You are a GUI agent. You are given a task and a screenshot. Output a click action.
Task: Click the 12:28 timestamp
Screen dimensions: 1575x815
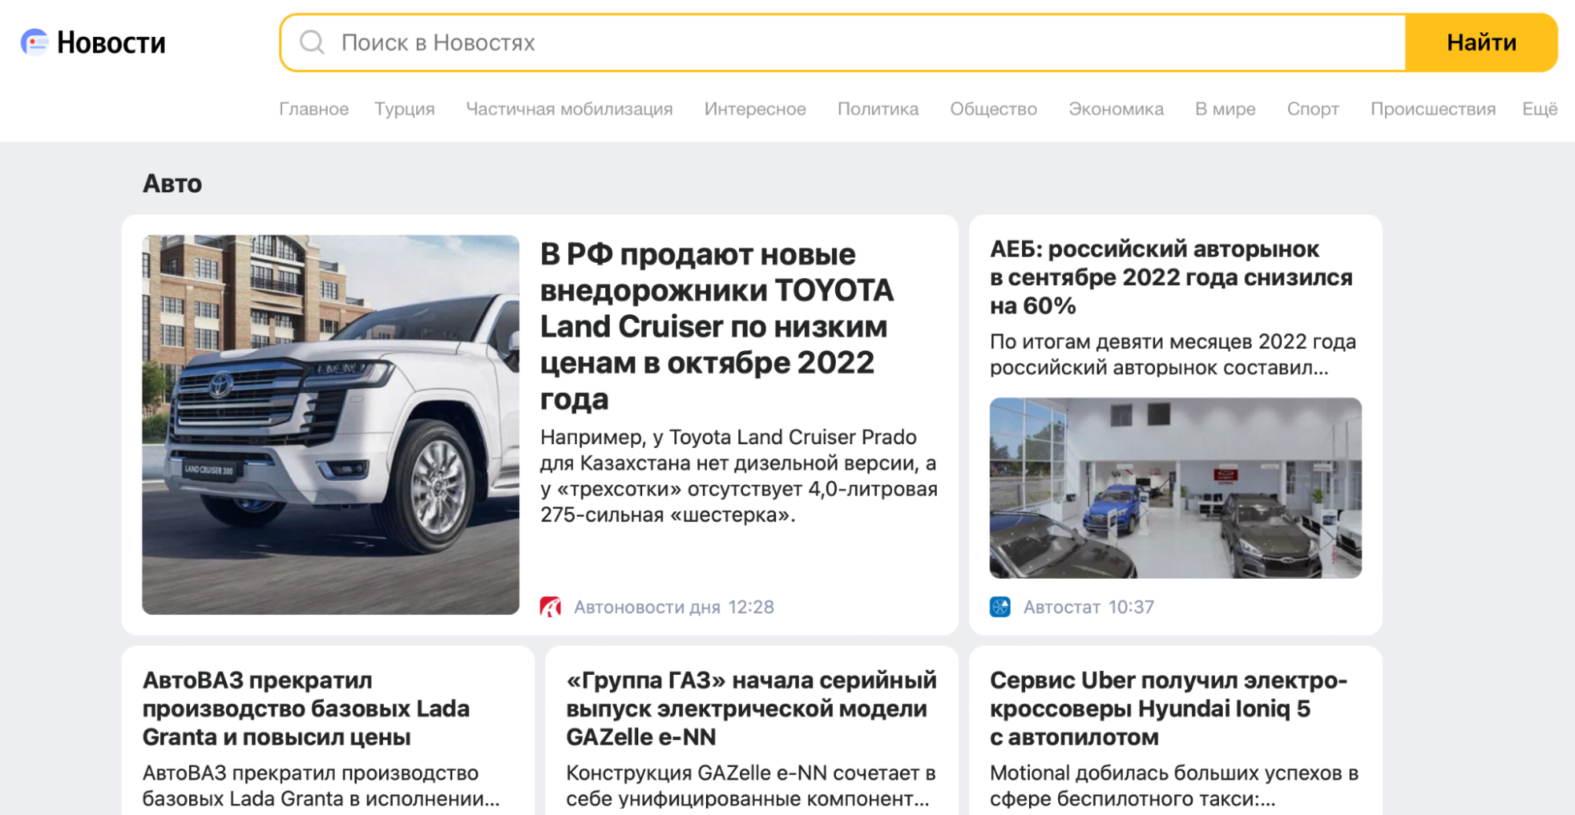(752, 607)
